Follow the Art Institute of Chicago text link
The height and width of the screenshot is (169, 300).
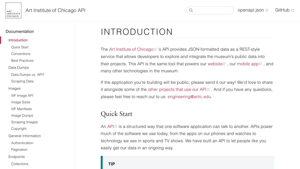click(x=131, y=49)
